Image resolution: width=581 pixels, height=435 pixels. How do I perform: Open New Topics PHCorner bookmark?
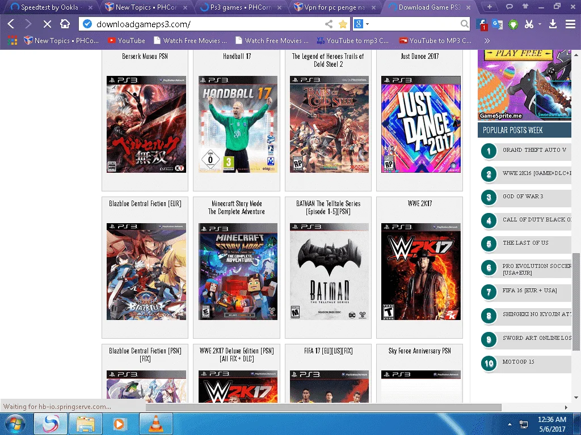tap(61, 40)
